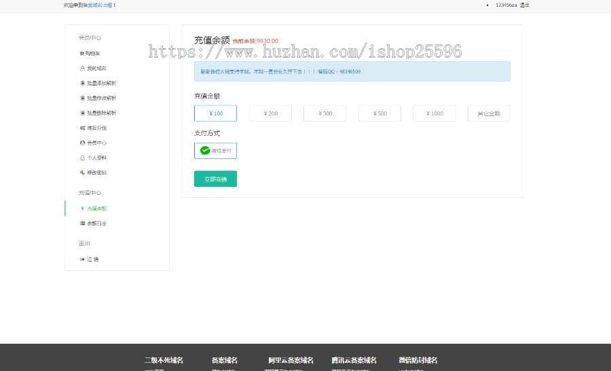Select 微信支付 WeChat payment method
This screenshot has height=371, width=611.
[215, 151]
